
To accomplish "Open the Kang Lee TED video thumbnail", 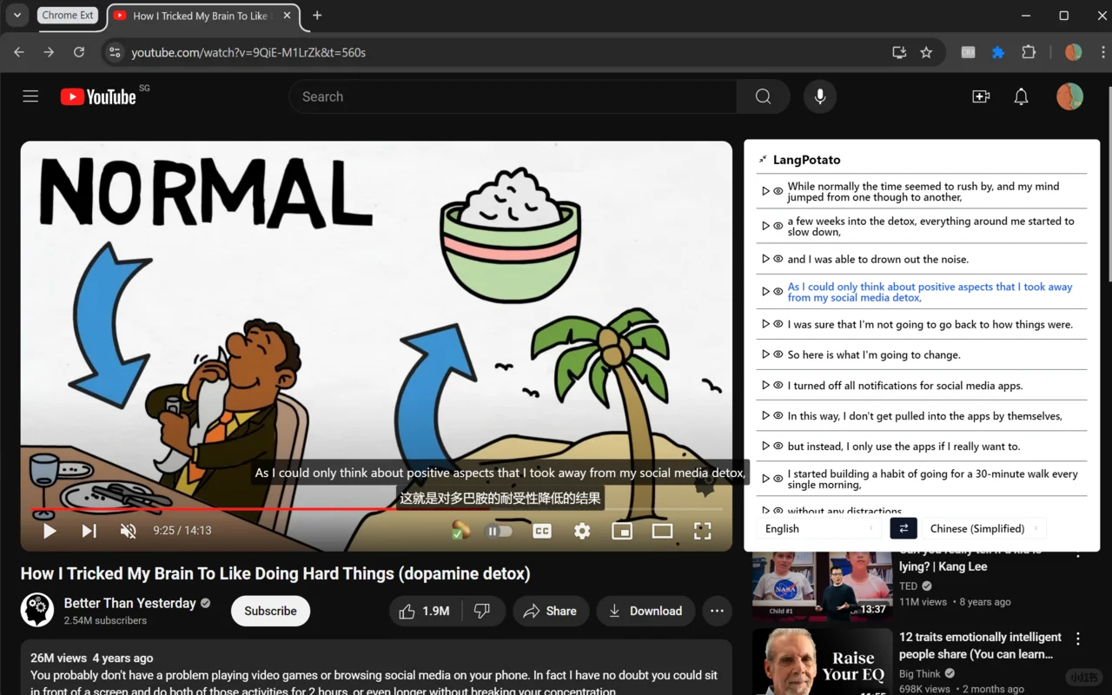I will point(822,585).
